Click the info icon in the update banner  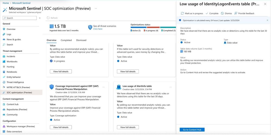click(180, 20)
